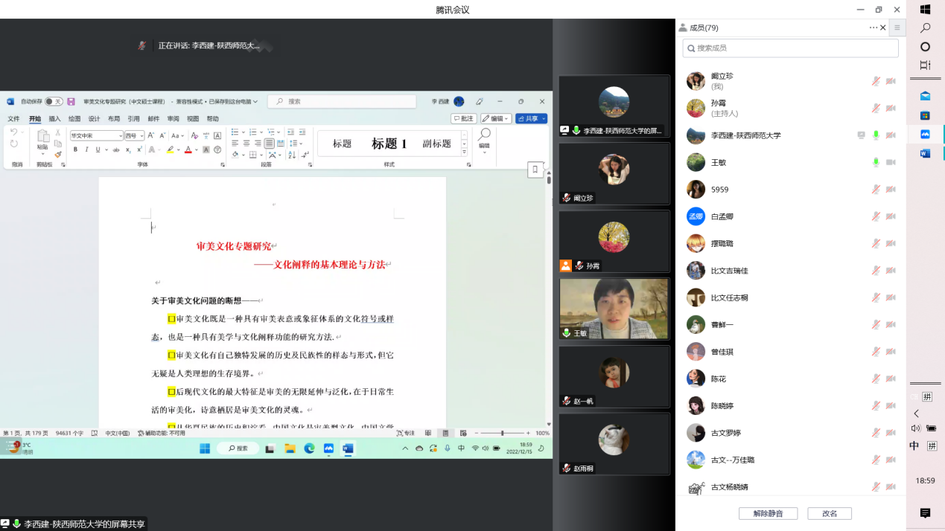
Task: Click the three-dot more options in members panel
Action: [873, 28]
